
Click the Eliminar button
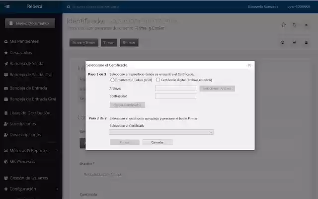click(129, 42)
